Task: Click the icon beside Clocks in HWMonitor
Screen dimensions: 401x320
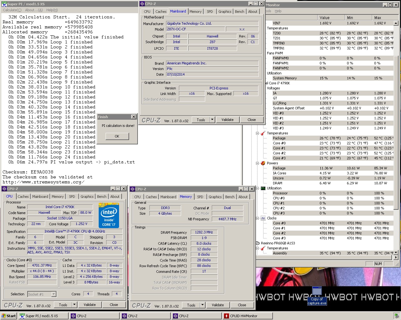Action: [263, 218]
